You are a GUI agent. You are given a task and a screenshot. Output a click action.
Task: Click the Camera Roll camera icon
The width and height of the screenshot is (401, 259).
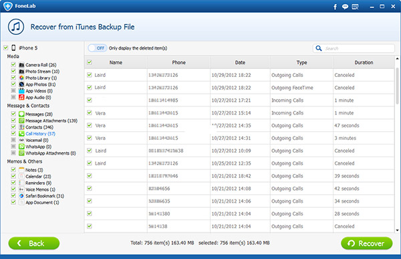[x=21, y=65]
